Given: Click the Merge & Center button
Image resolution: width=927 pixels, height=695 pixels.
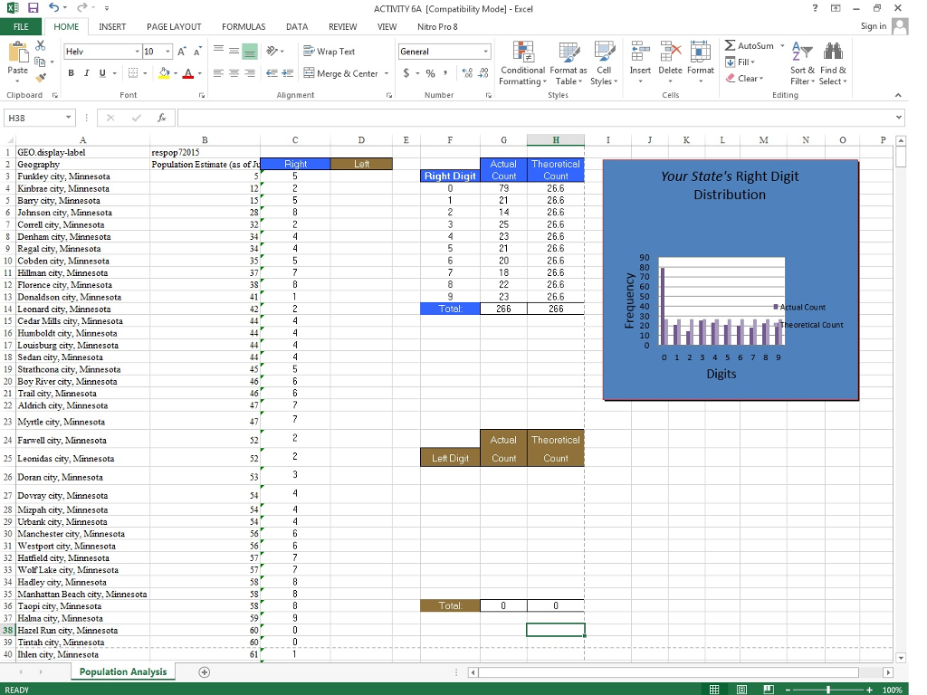Looking at the screenshot, I should (x=341, y=73).
